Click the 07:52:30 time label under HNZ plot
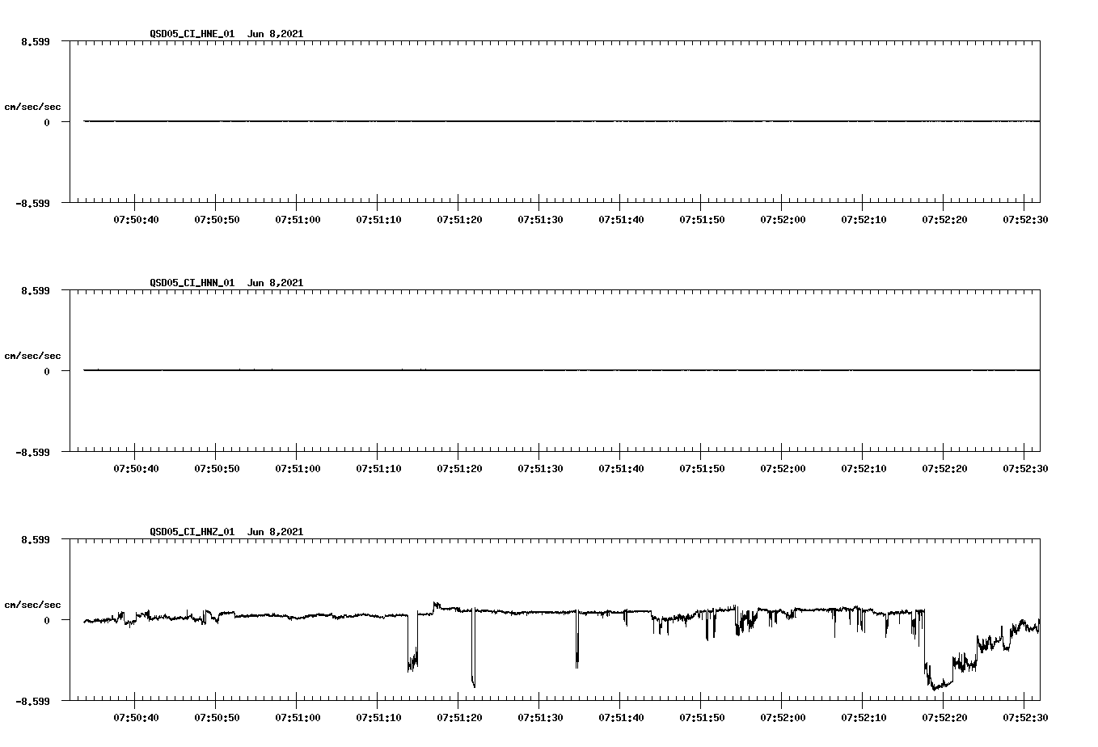The width and height of the screenshot is (1098, 747). (x=1025, y=717)
